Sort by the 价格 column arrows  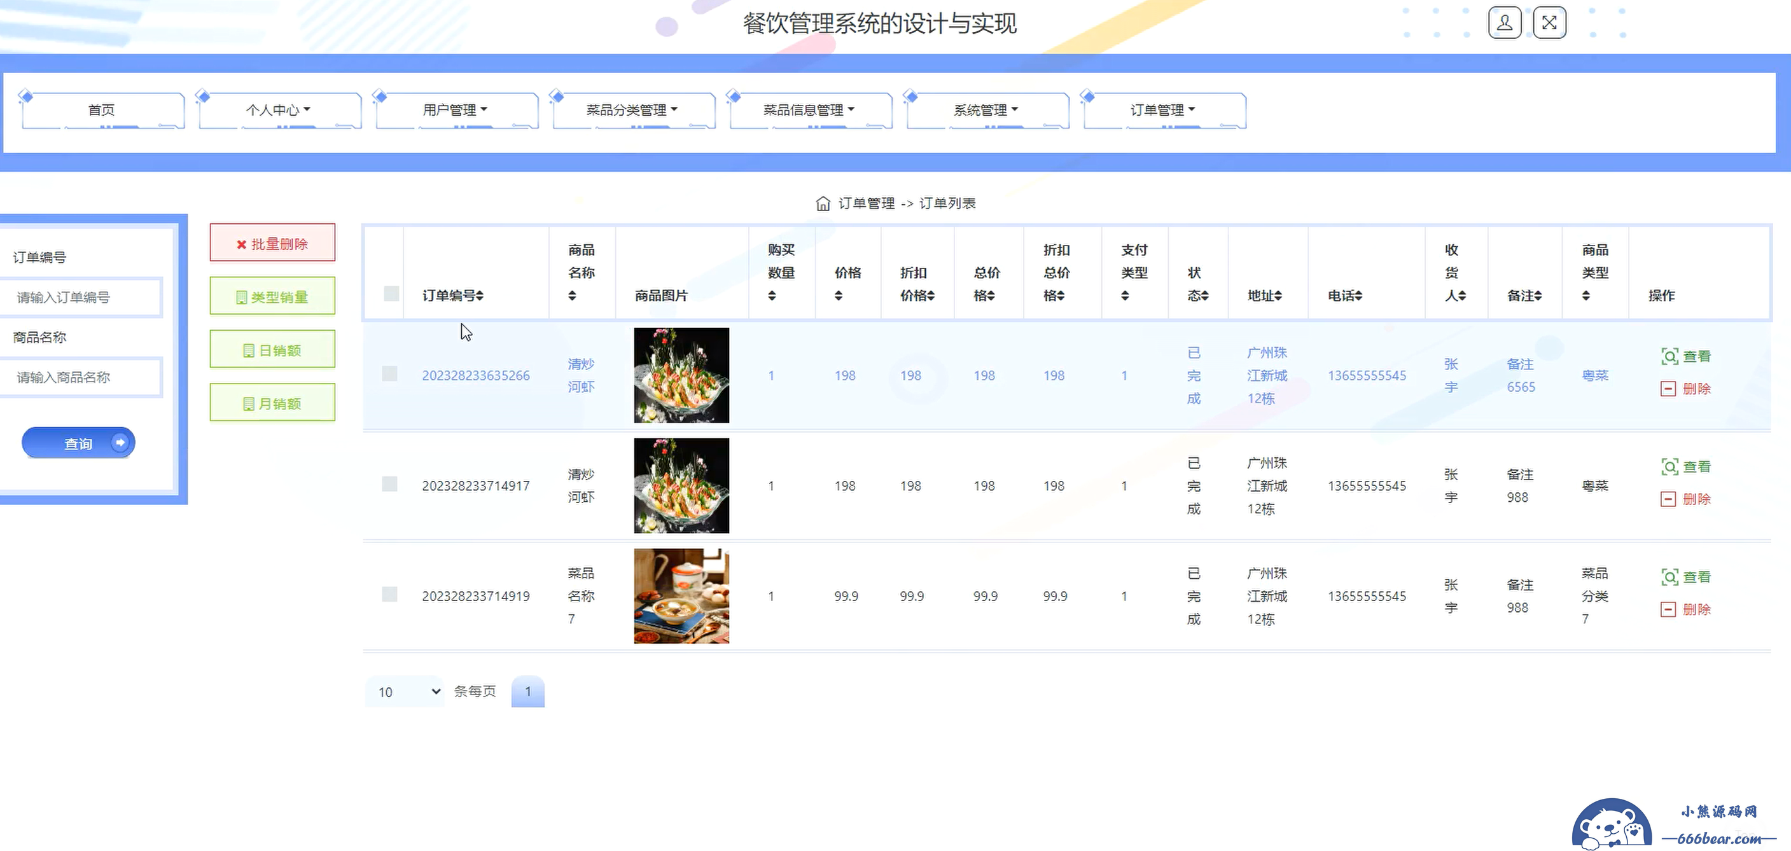point(839,296)
